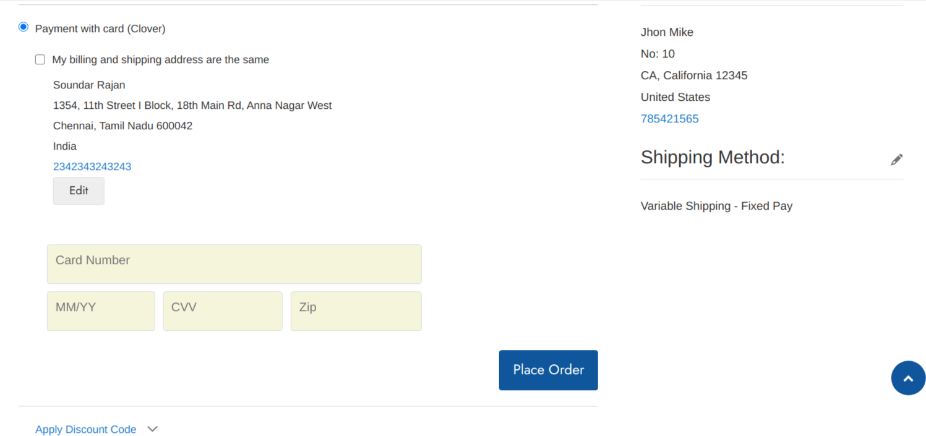926x436 pixels.
Task: Click the Payment with card (Clover) label
Action: [100, 28]
